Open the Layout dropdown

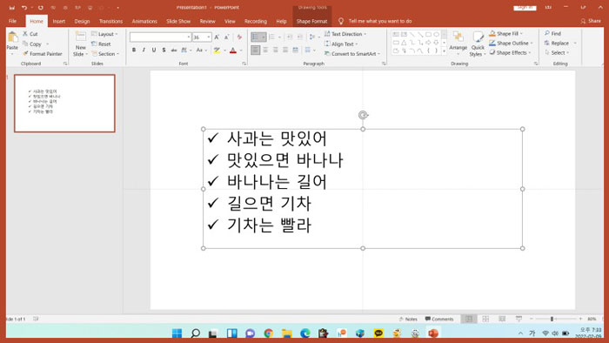coord(104,34)
